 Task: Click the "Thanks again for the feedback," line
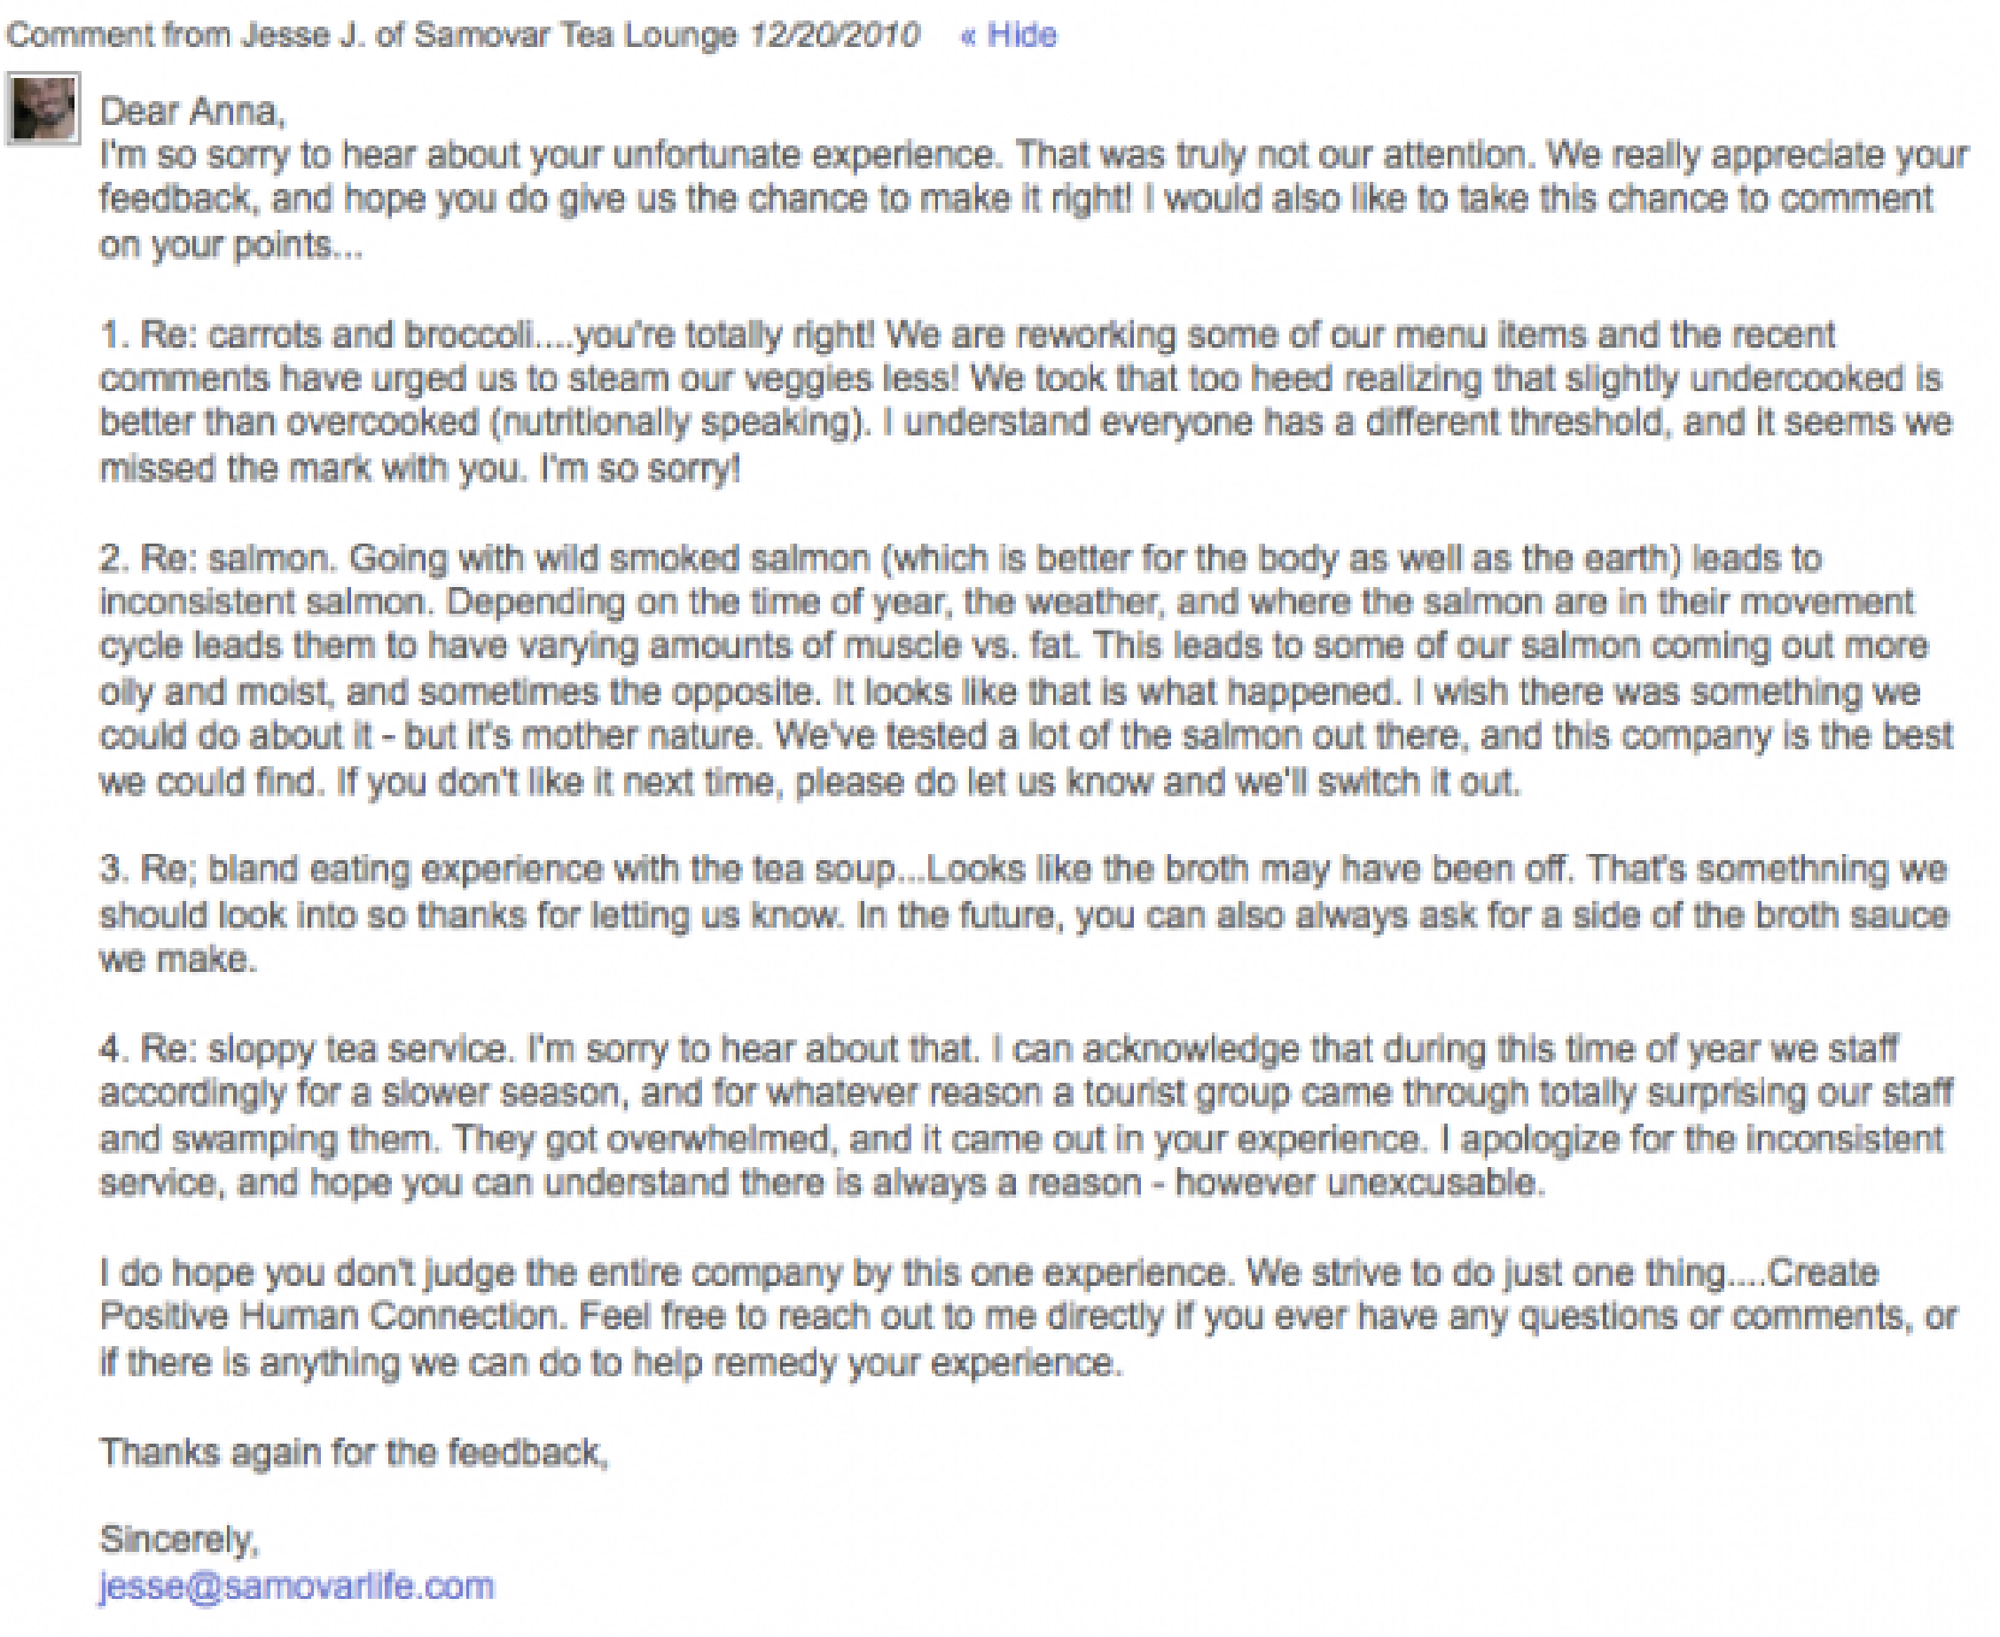coord(355,1453)
